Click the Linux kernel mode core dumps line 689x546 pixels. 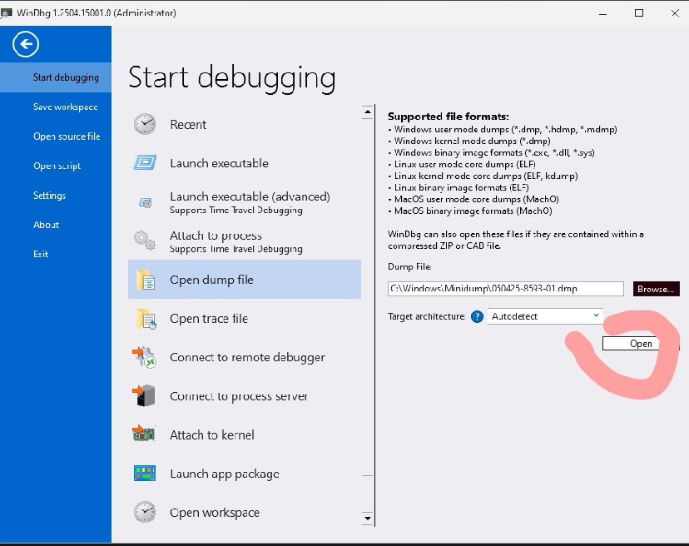(x=483, y=176)
